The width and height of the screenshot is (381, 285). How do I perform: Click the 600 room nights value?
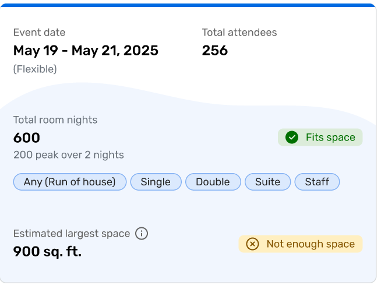27,138
